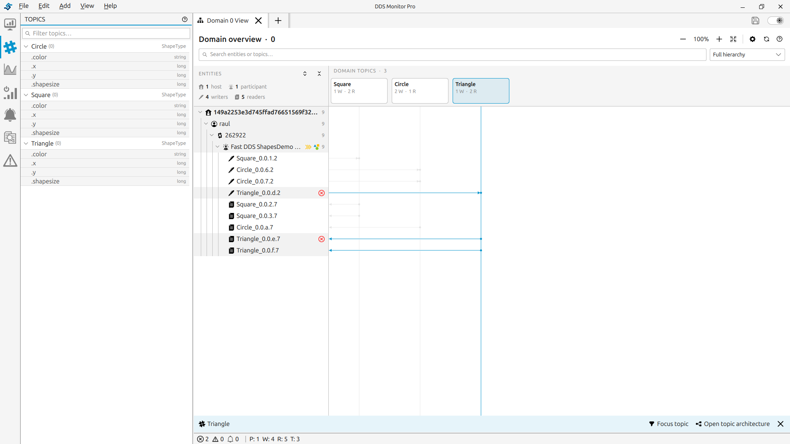Image resolution: width=790 pixels, height=444 pixels.
Task: Open the line chart sidebar icon
Action: click(x=10, y=69)
